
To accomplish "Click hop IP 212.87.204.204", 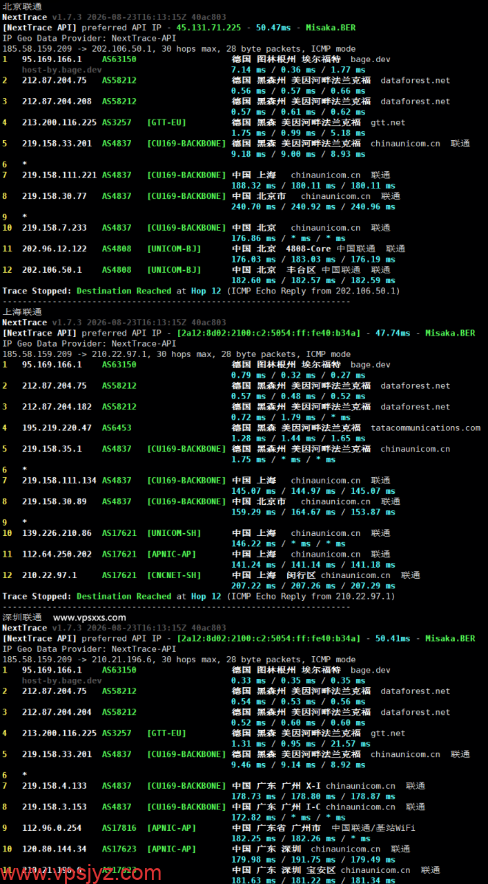I will 57,712.
